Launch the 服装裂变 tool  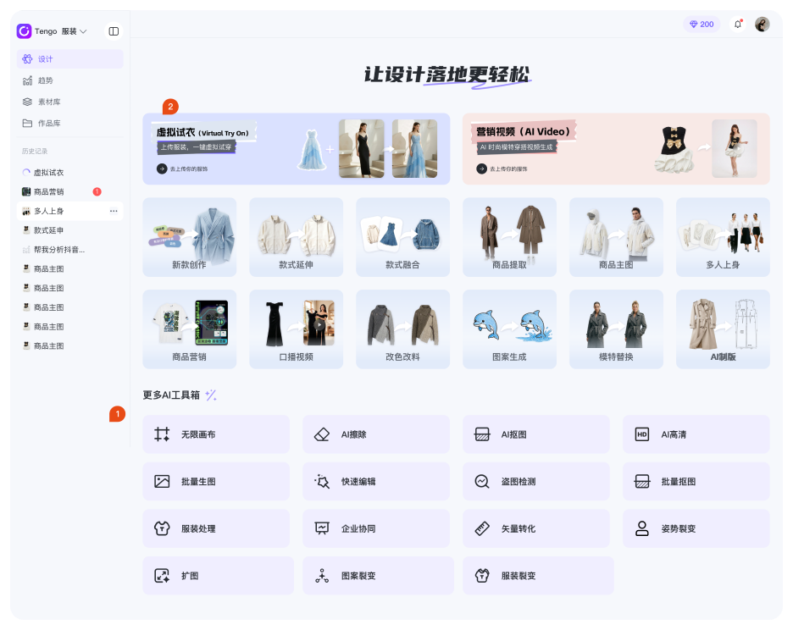538,576
